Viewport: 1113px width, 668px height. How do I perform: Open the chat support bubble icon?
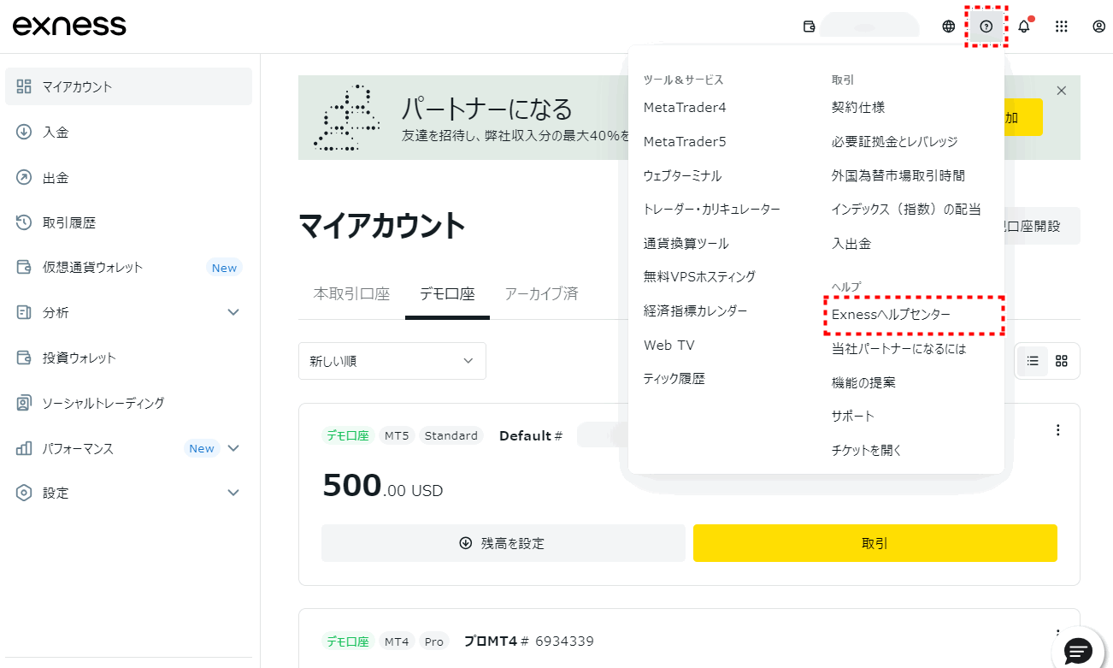[x=1078, y=651]
